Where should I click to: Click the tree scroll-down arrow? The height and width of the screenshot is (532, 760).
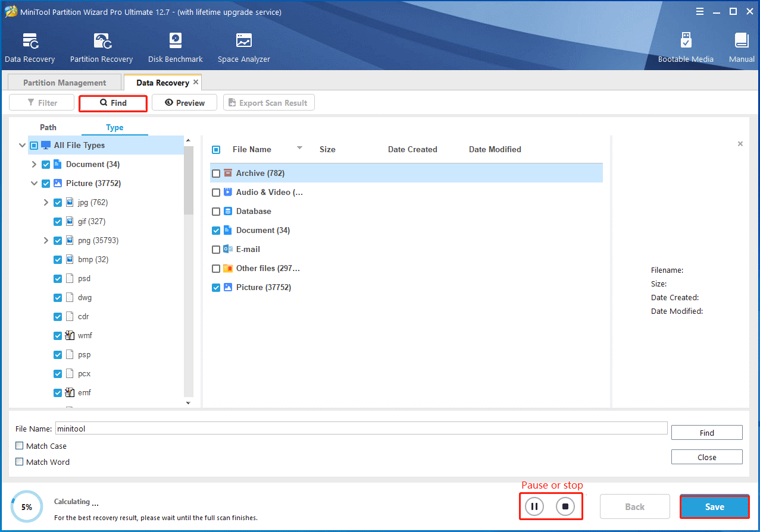pyautogui.click(x=189, y=403)
